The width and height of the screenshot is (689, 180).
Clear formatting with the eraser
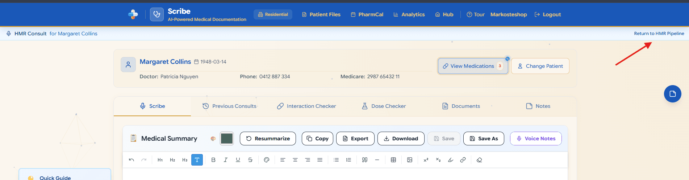479,160
